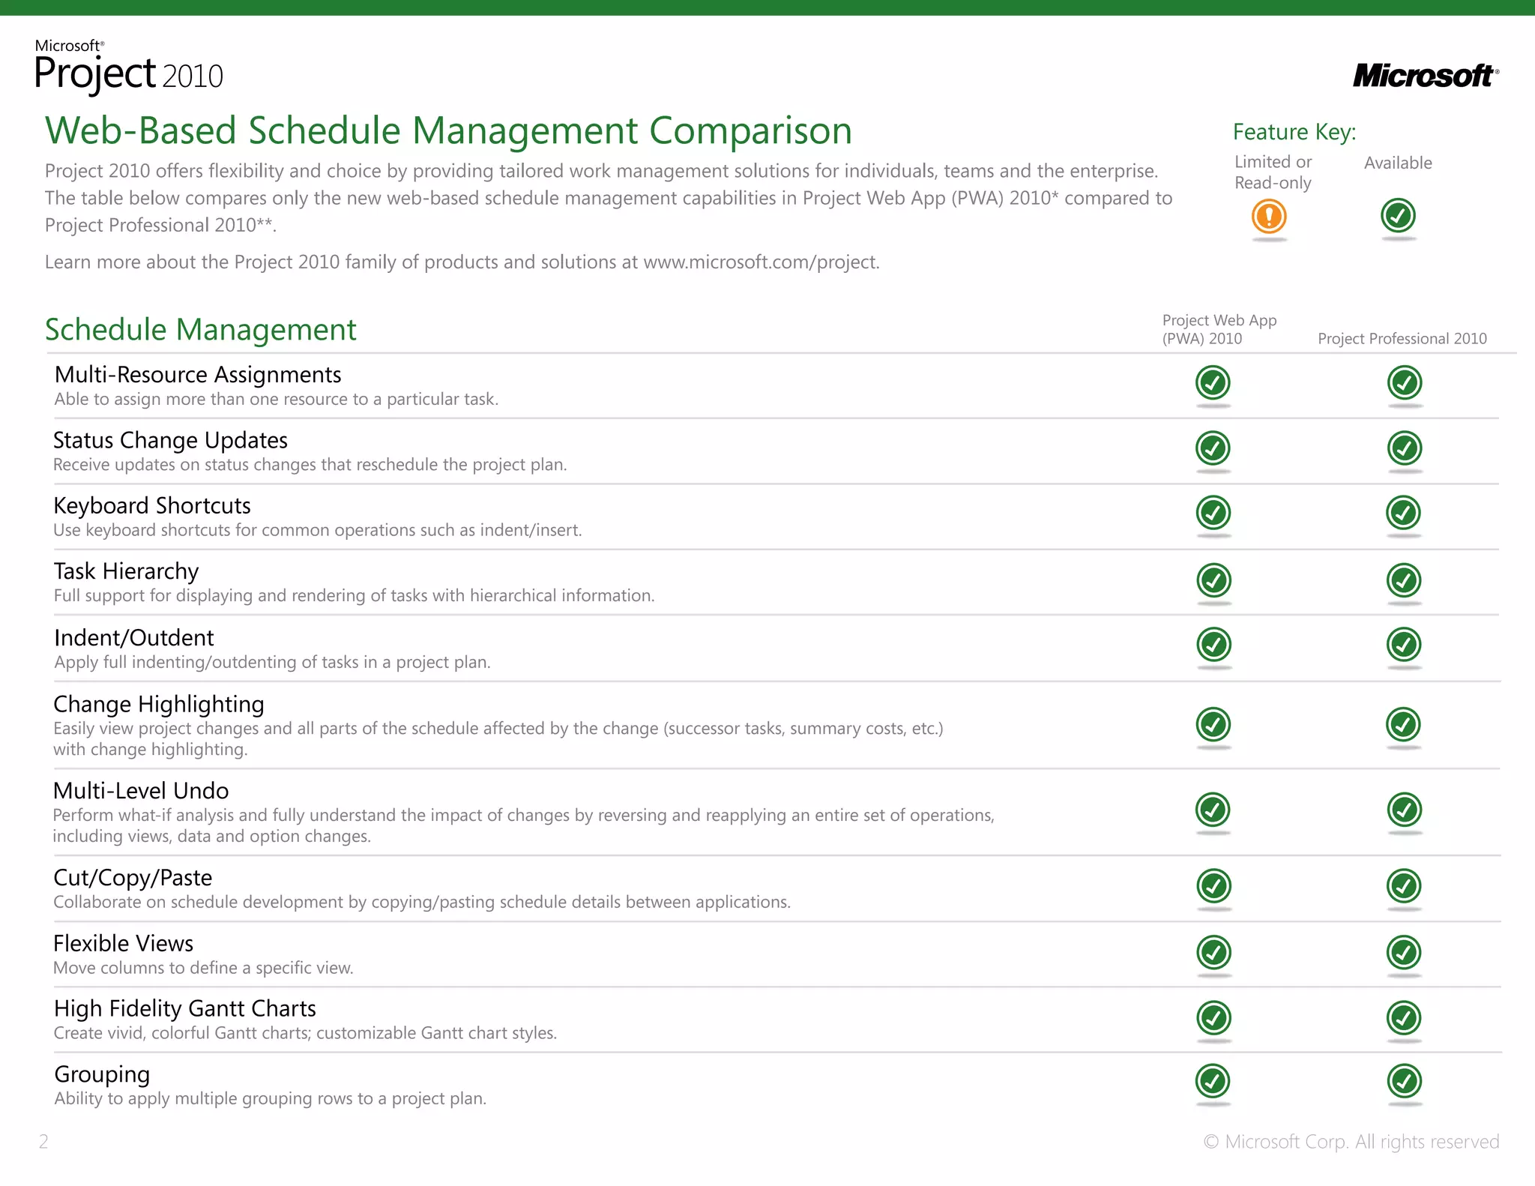Click the Project Web App (PWA) 2010 column header

(x=1219, y=329)
